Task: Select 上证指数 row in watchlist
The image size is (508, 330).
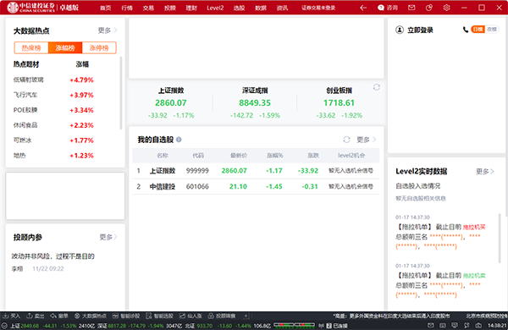Action: pyautogui.click(x=256, y=171)
